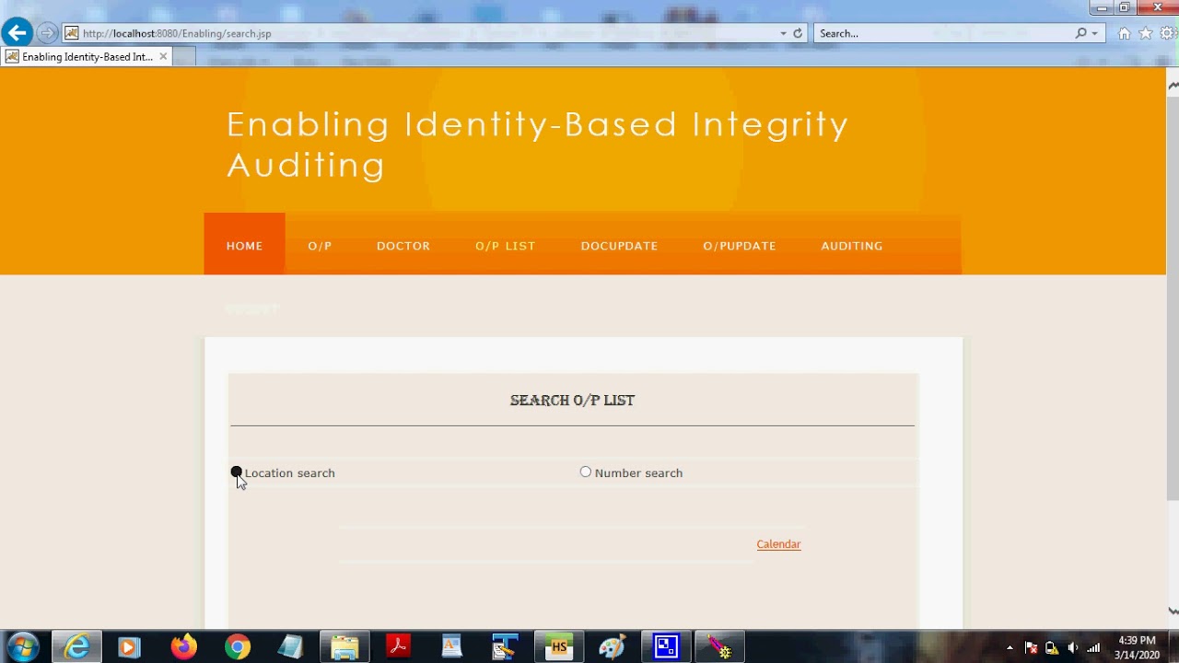Screen dimensions: 1179x663
Task: Open Paint from the taskbar
Action: [x=612, y=647]
